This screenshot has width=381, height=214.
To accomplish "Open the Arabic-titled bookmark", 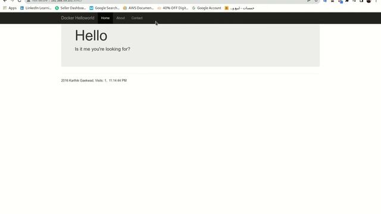I will [x=239, y=8].
